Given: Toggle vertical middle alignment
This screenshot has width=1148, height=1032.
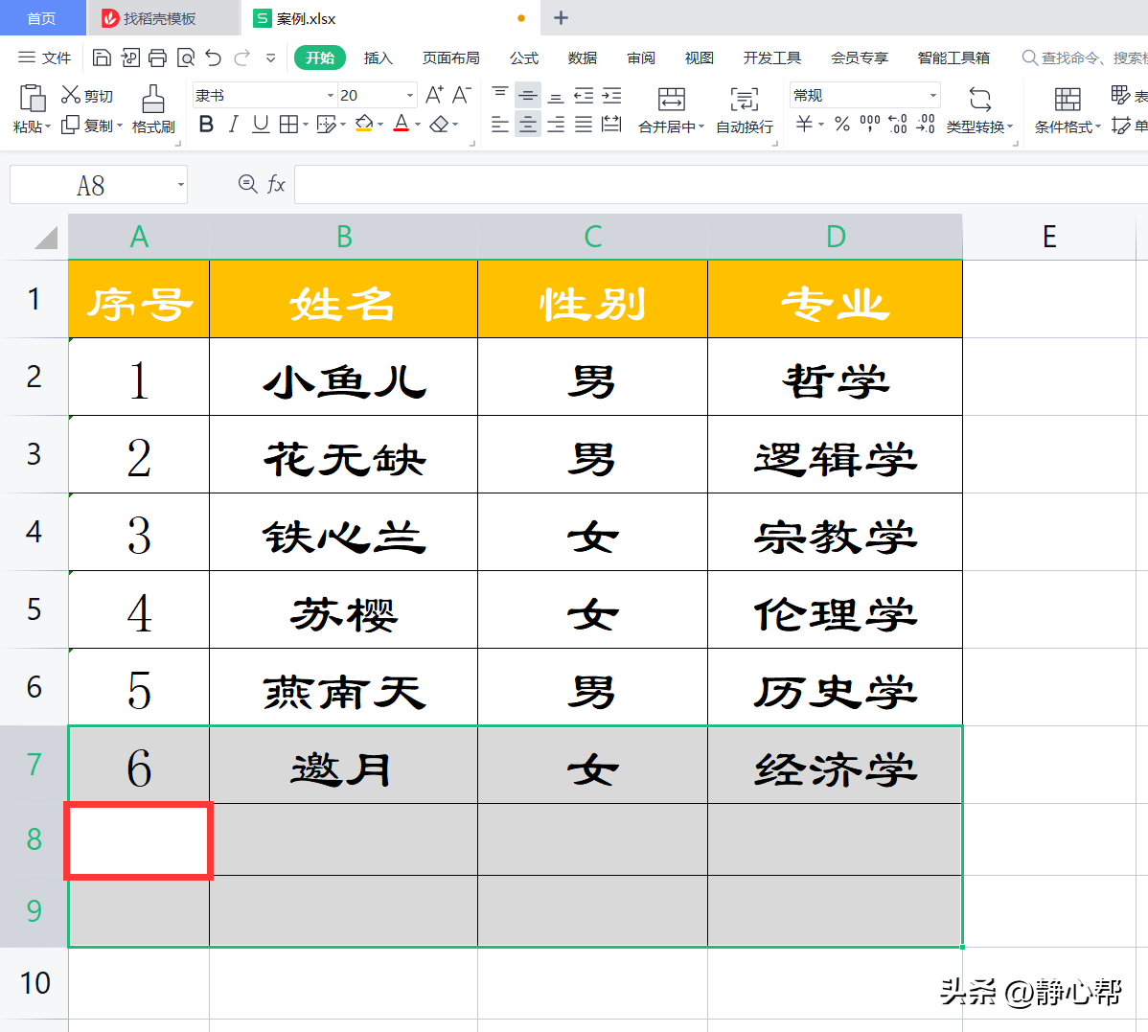Looking at the screenshot, I should [x=528, y=95].
